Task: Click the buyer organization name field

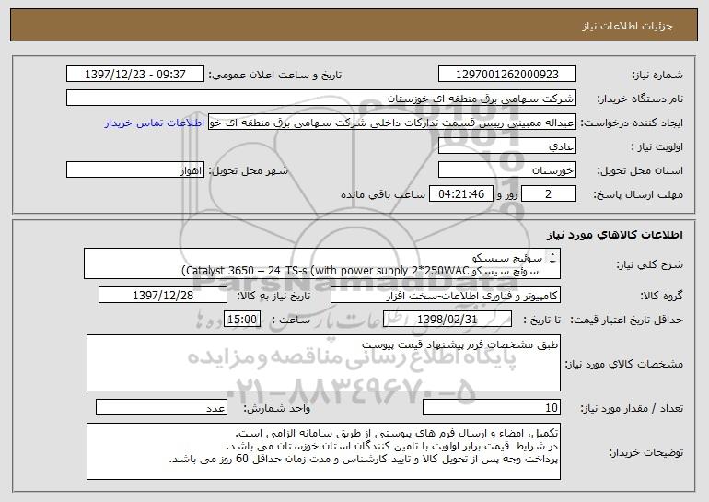Action: click(321, 99)
